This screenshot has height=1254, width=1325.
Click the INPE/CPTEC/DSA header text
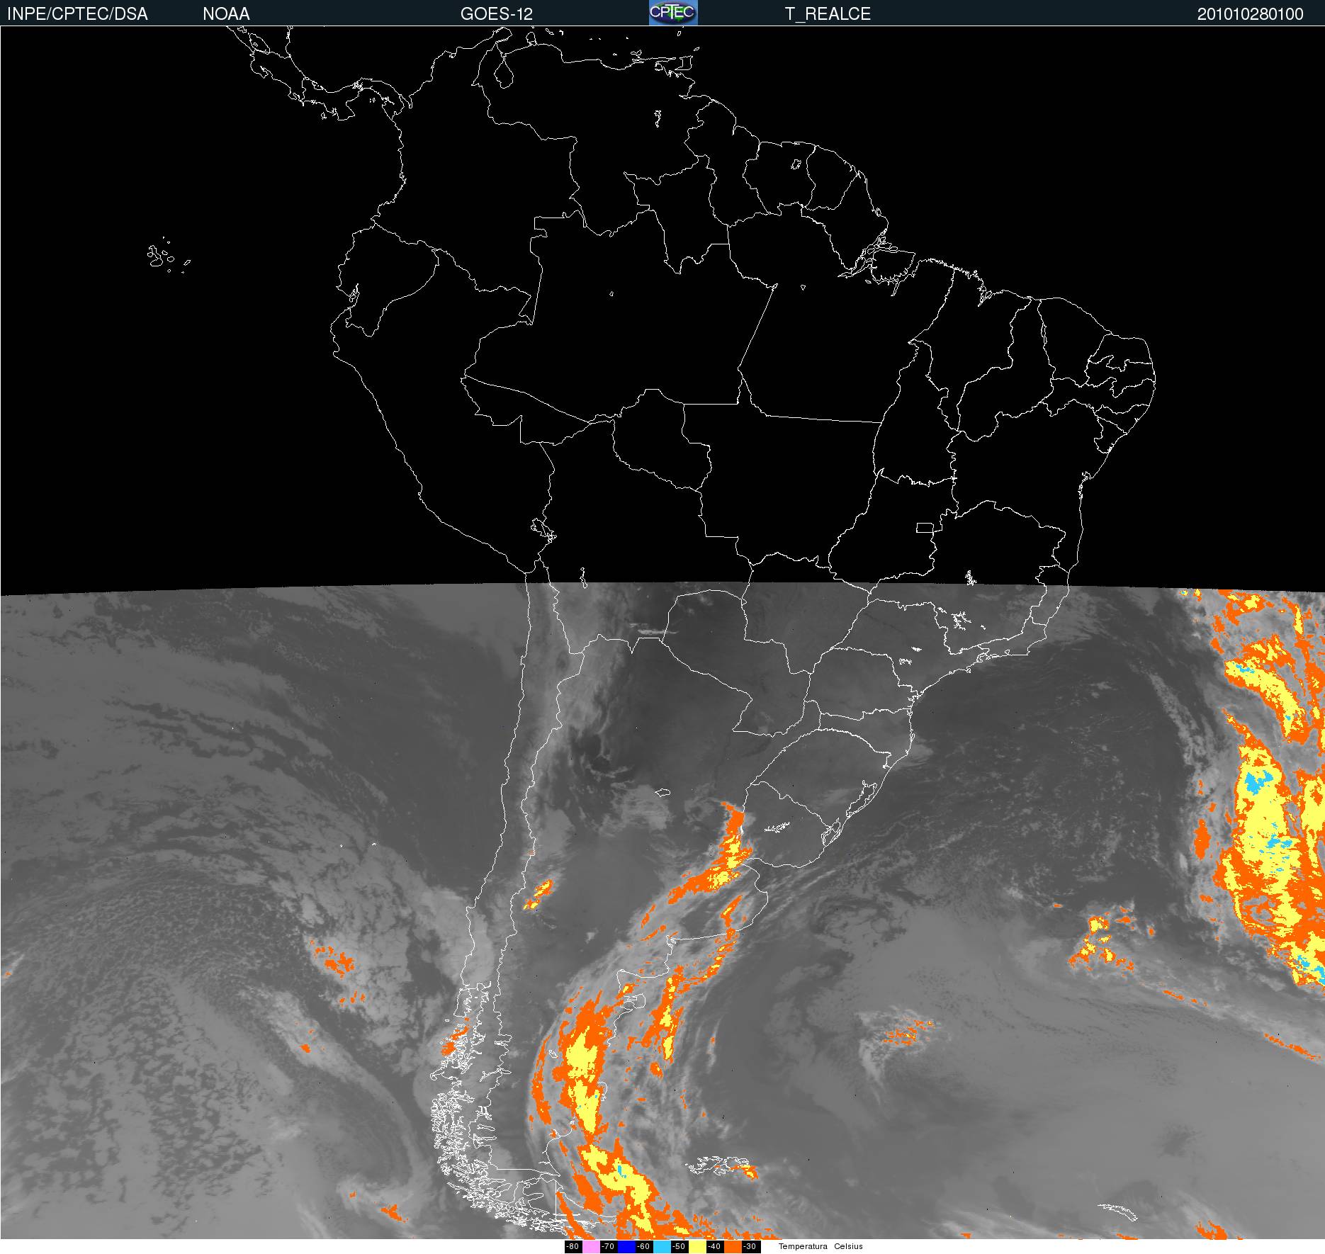coord(77,14)
